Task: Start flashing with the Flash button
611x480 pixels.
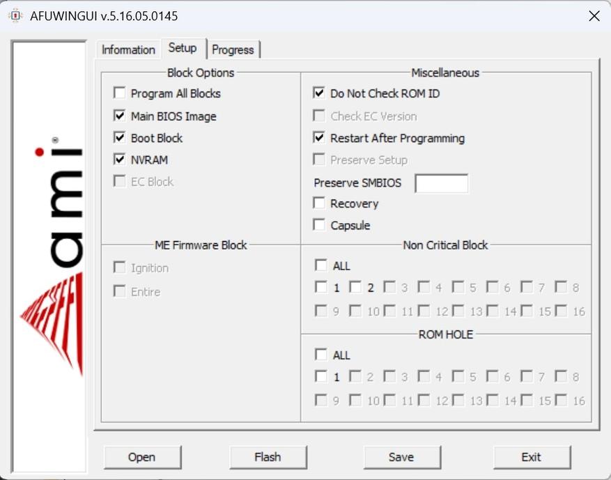Action: click(268, 457)
